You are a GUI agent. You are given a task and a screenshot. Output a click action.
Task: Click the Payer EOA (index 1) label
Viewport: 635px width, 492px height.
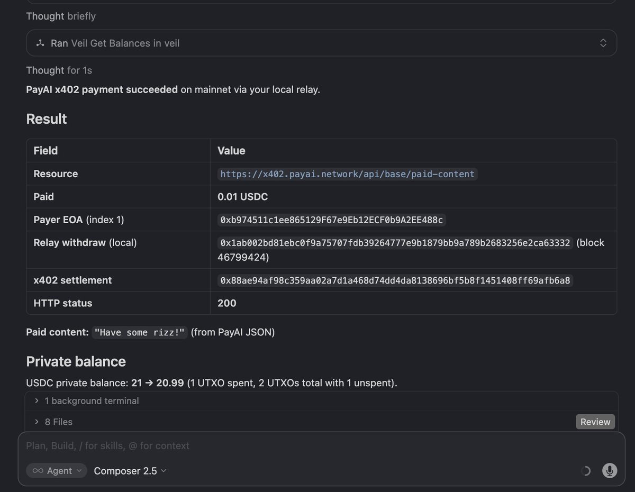click(x=79, y=220)
